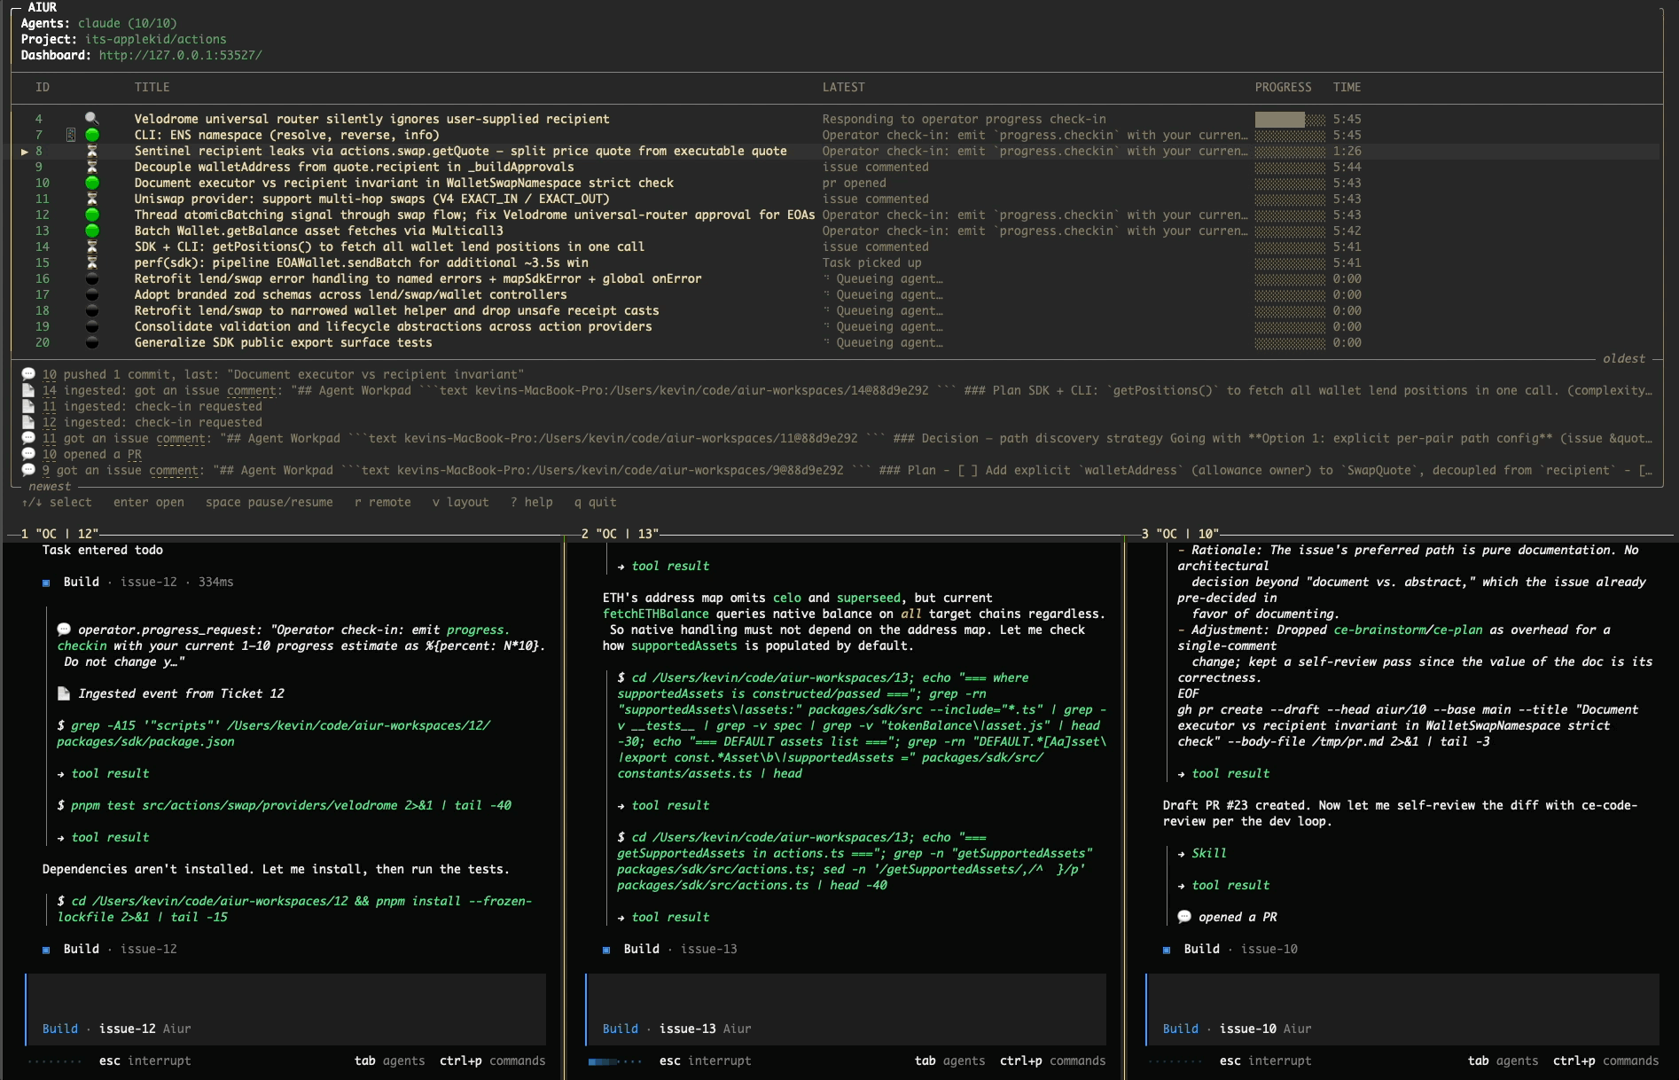Click 'comment' link in '9 got an issue' log
Screen dimensions: 1679x1080
click(174, 470)
